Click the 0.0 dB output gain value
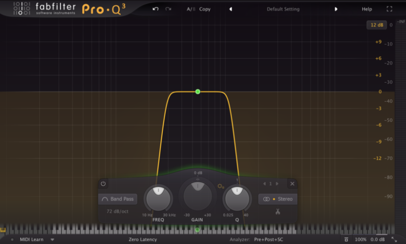Image resolution: width=406 pixels, height=244 pixels. pos(377,239)
